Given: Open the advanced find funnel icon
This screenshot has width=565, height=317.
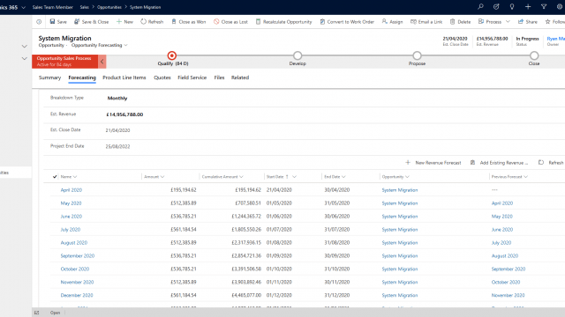Looking at the screenshot, I should [544, 6].
